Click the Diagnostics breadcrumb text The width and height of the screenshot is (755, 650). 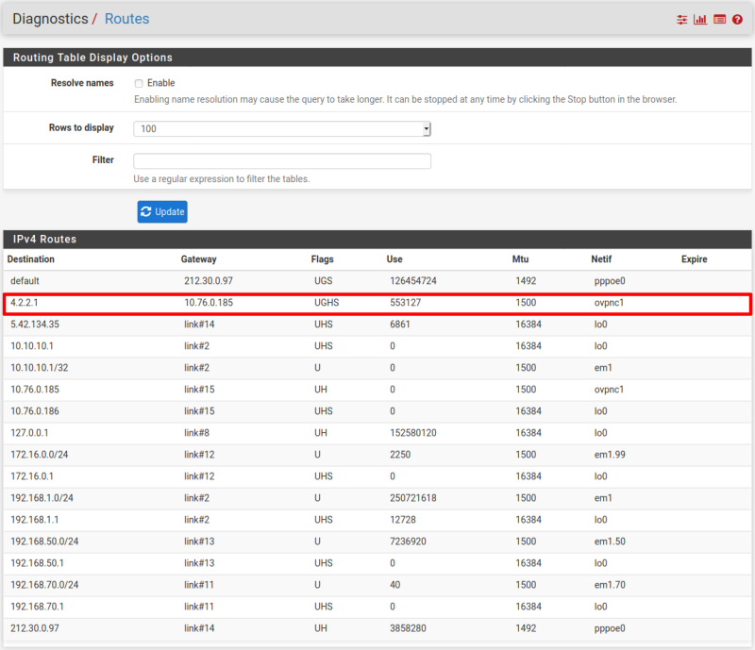coord(51,19)
